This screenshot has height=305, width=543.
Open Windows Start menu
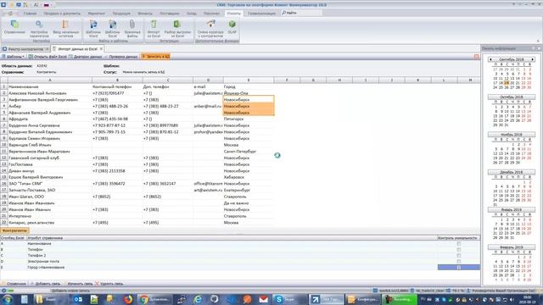pos(8,299)
